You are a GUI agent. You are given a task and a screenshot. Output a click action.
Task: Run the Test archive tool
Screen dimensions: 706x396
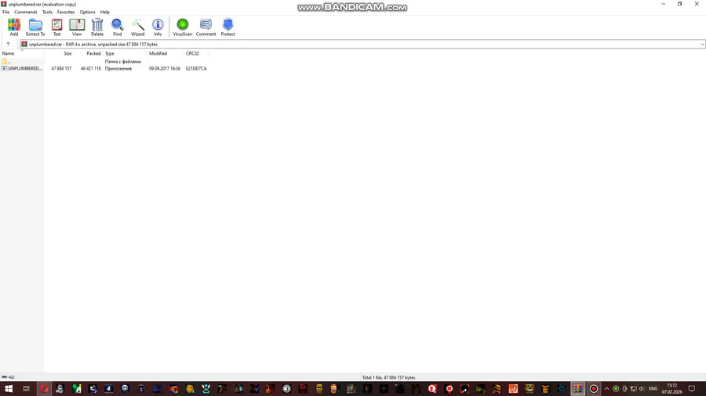tap(56, 27)
